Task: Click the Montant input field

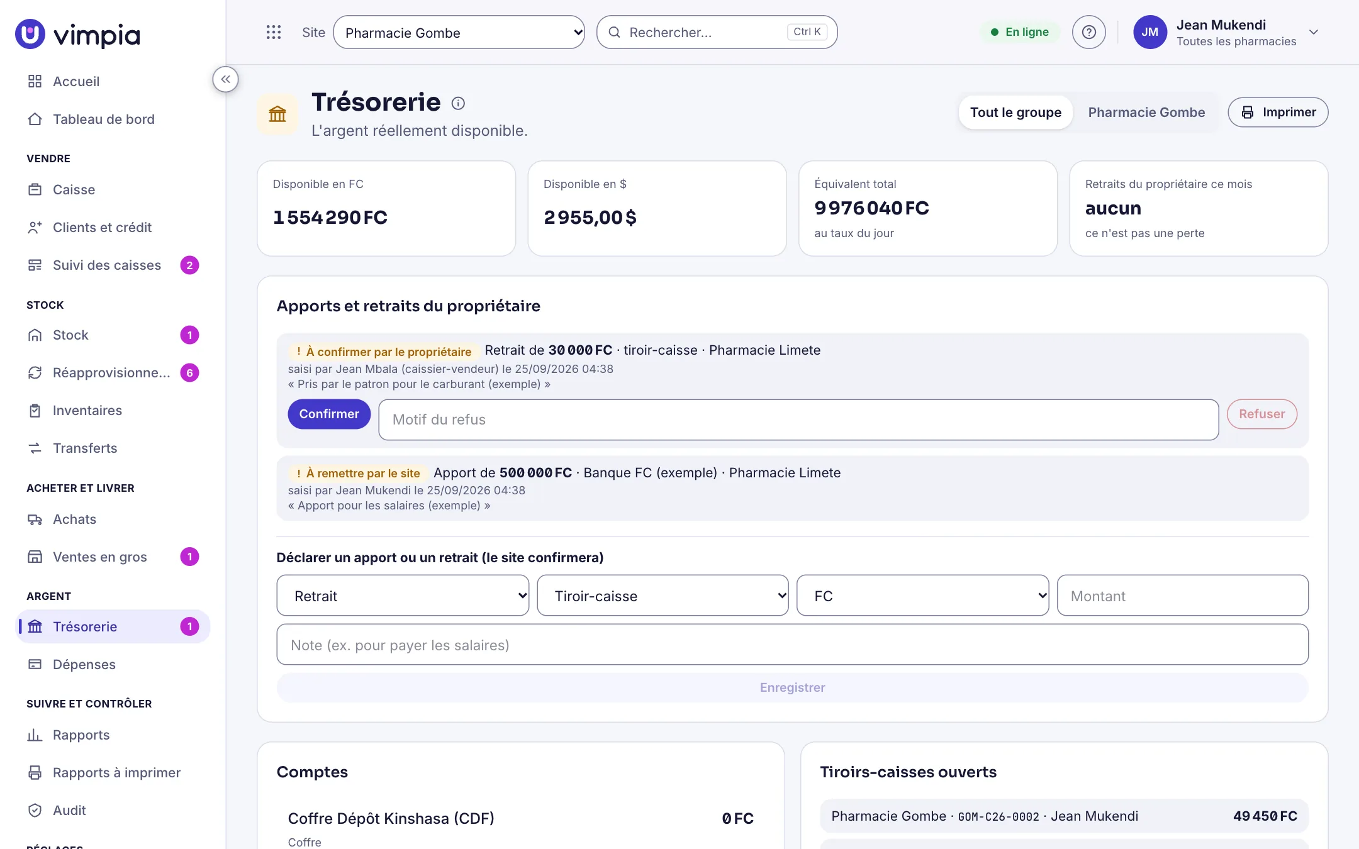Action: 1182,596
